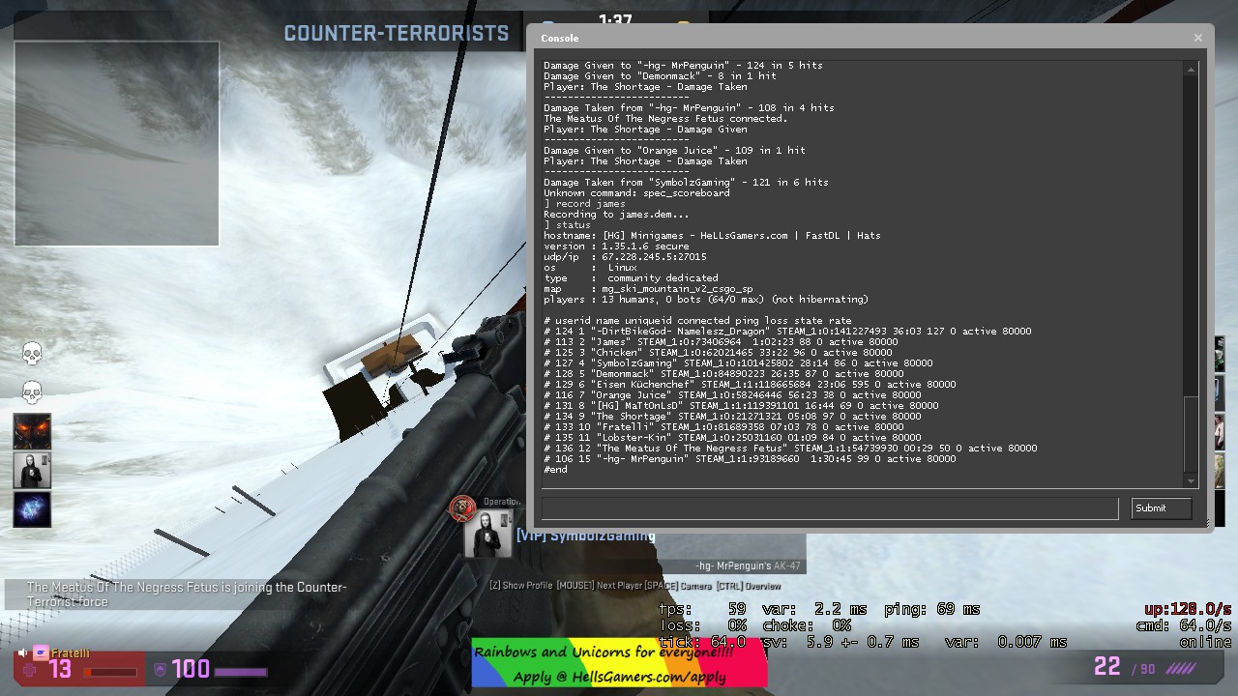
Task: Click the upper skull death icon
Action: pos(32,354)
